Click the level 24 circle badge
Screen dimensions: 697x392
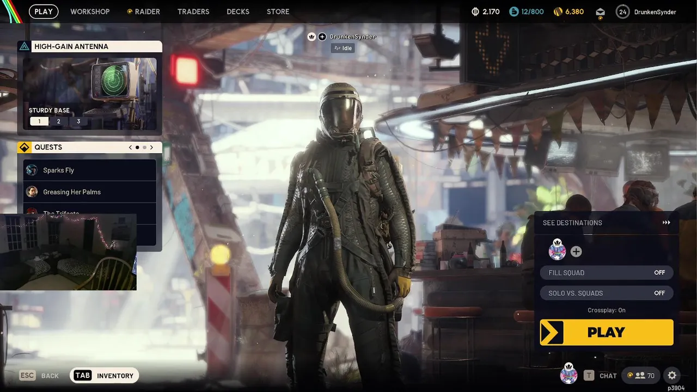[622, 11]
